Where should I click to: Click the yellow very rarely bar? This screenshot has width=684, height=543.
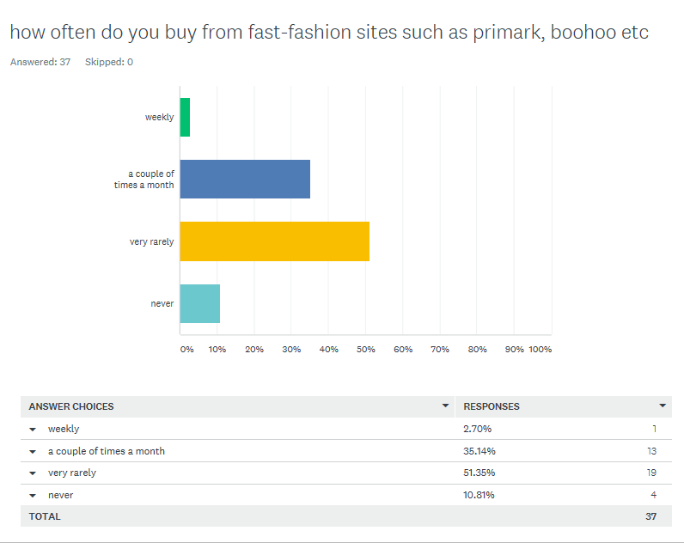tap(274, 241)
